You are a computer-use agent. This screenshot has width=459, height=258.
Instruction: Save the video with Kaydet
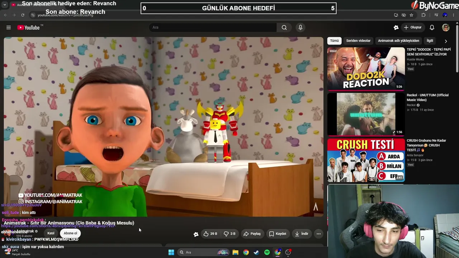278,234
